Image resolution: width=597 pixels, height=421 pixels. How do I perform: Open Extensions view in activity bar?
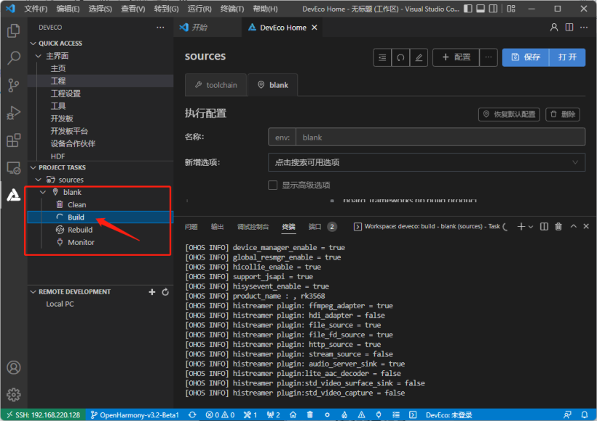13,140
